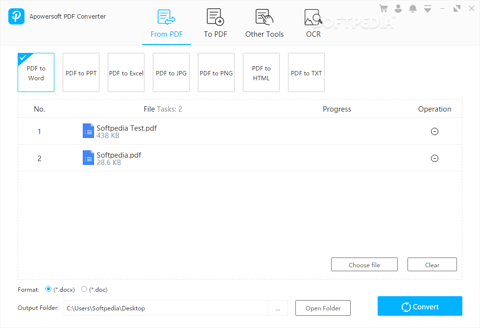Open the notification bell icon

point(412,8)
